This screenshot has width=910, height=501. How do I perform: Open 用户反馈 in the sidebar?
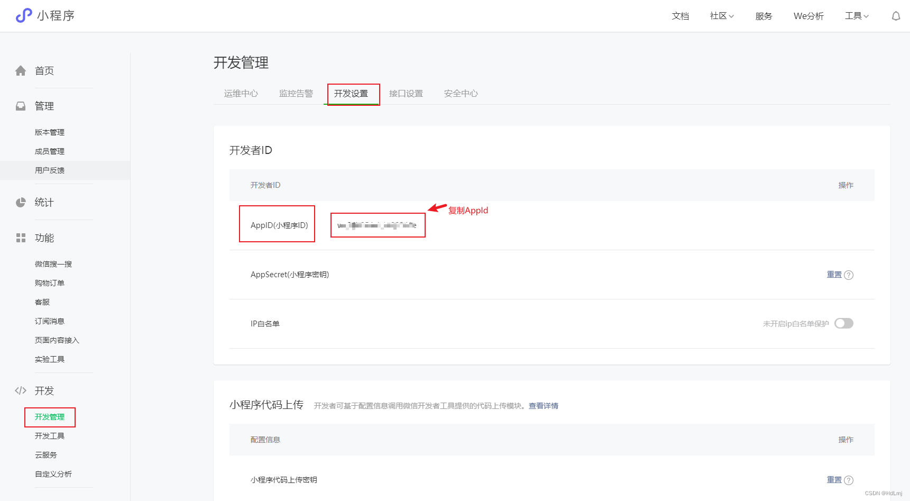click(x=49, y=170)
